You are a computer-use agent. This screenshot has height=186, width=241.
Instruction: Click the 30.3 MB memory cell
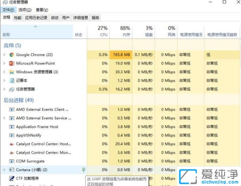121,72
